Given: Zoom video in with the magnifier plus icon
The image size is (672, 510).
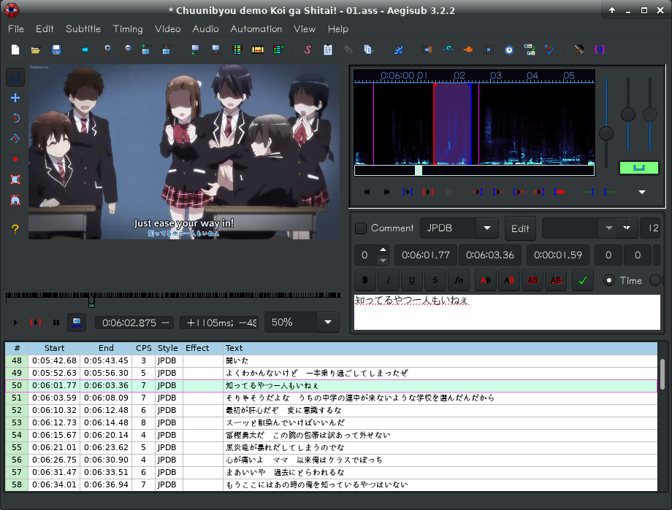Looking at the screenshot, I should [105, 50].
